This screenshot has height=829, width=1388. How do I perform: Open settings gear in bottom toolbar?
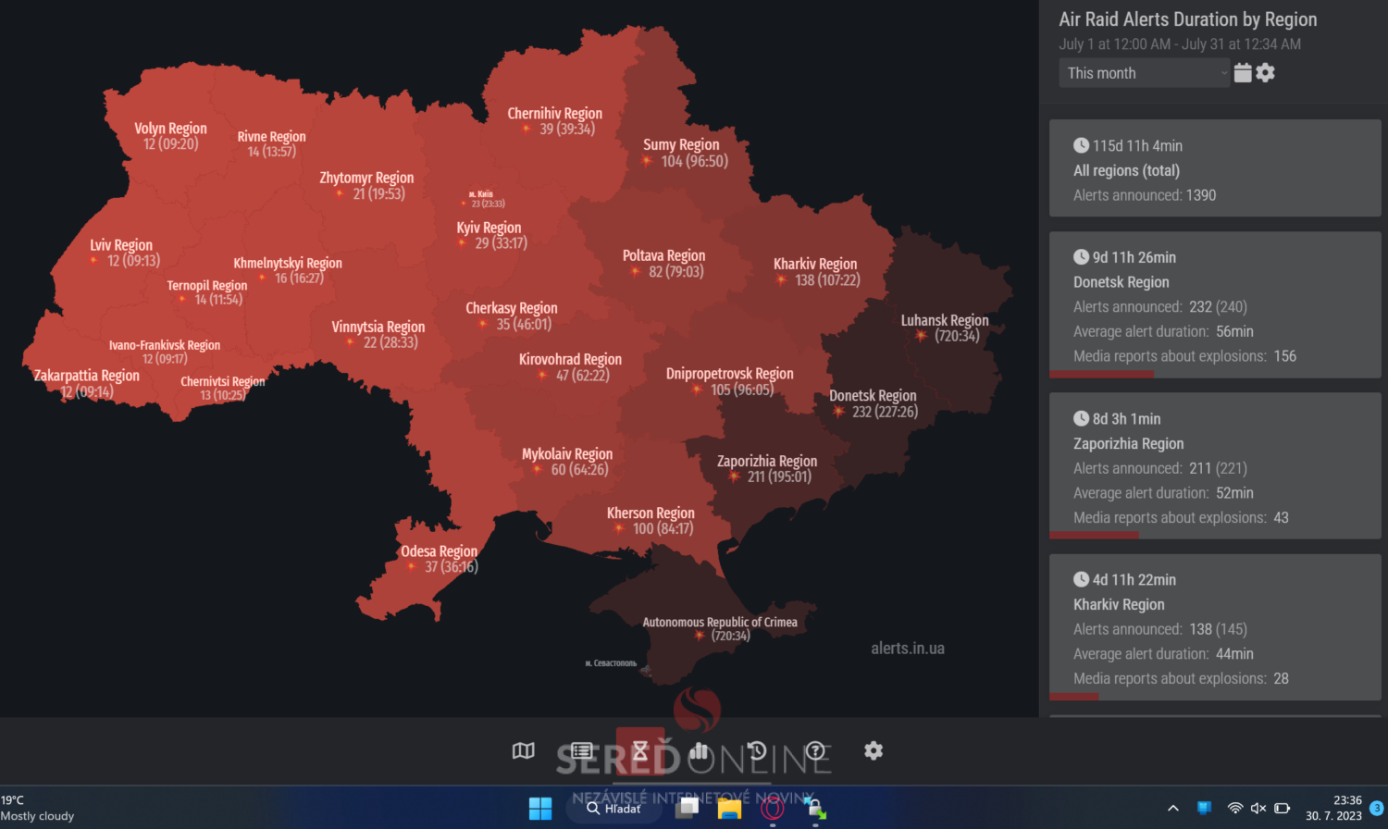coord(874,750)
